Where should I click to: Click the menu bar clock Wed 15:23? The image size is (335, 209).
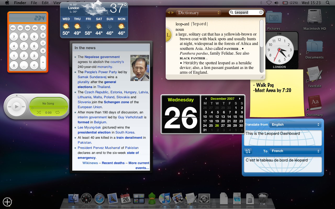click(x=311, y=3)
